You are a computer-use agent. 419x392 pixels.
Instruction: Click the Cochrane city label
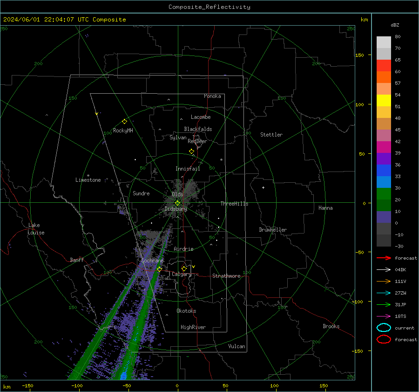[152, 261]
